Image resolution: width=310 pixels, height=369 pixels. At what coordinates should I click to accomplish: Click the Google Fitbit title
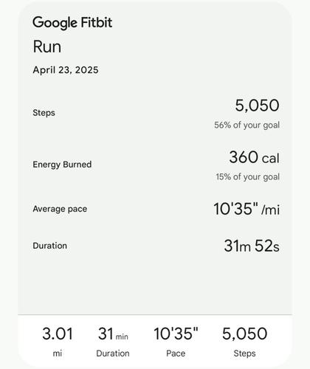pyautogui.click(x=72, y=23)
